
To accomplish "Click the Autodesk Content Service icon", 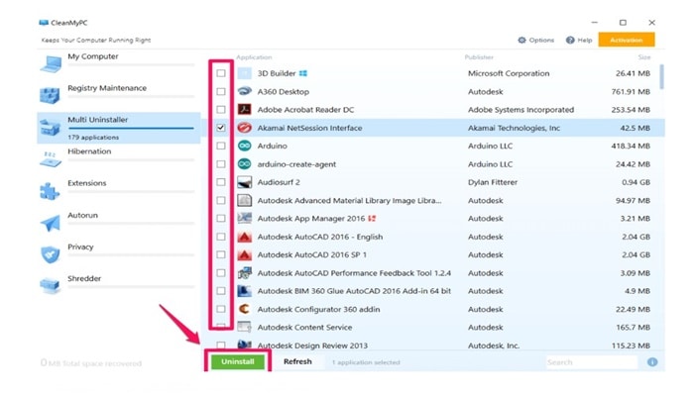I will coord(244,327).
